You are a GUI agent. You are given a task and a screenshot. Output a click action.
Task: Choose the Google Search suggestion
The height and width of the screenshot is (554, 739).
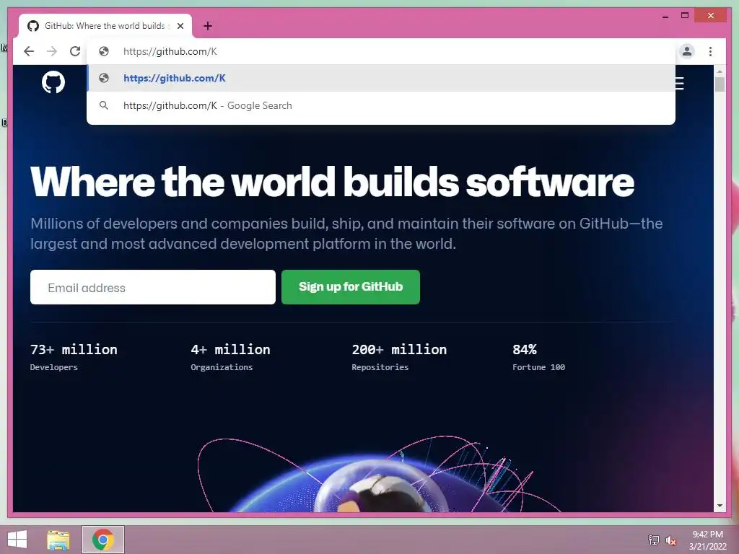[381, 105]
